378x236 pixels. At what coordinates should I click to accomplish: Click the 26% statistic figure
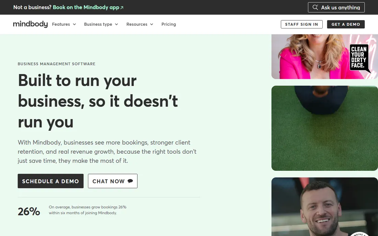pyautogui.click(x=29, y=211)
